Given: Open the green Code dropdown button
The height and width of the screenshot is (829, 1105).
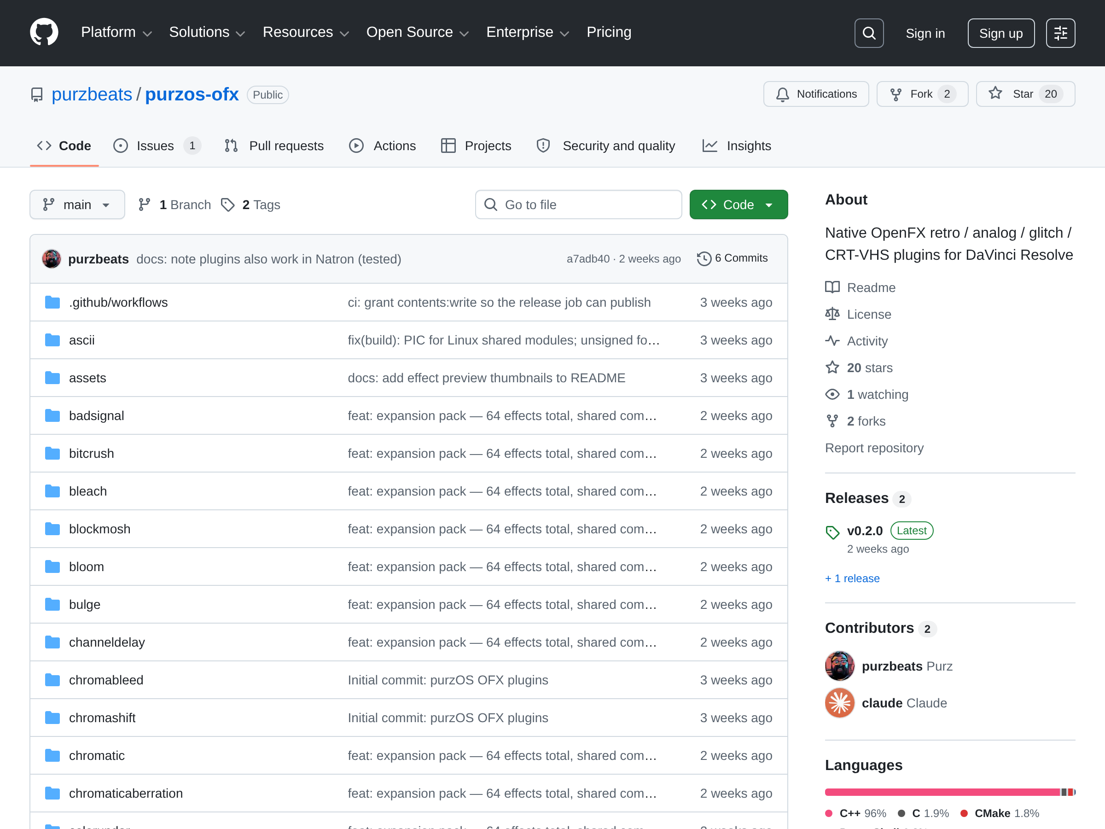Looking at the screenshot, I should pos(739,204).
